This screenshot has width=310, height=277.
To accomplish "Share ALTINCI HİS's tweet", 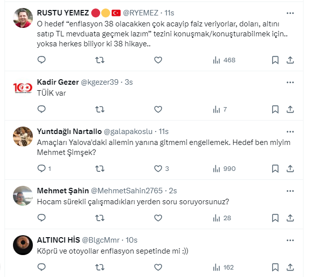I will (x=291, y=267).
